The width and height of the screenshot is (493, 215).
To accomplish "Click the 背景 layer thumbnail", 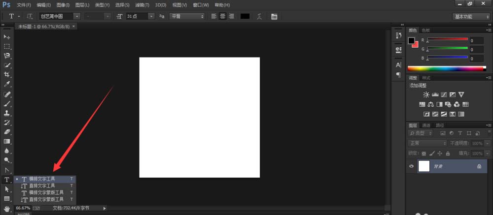I will tap(424, 166).
